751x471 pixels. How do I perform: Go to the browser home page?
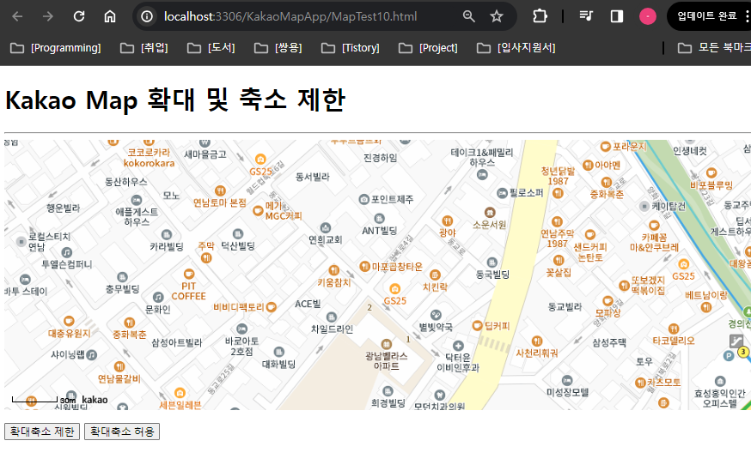(110, 16)
